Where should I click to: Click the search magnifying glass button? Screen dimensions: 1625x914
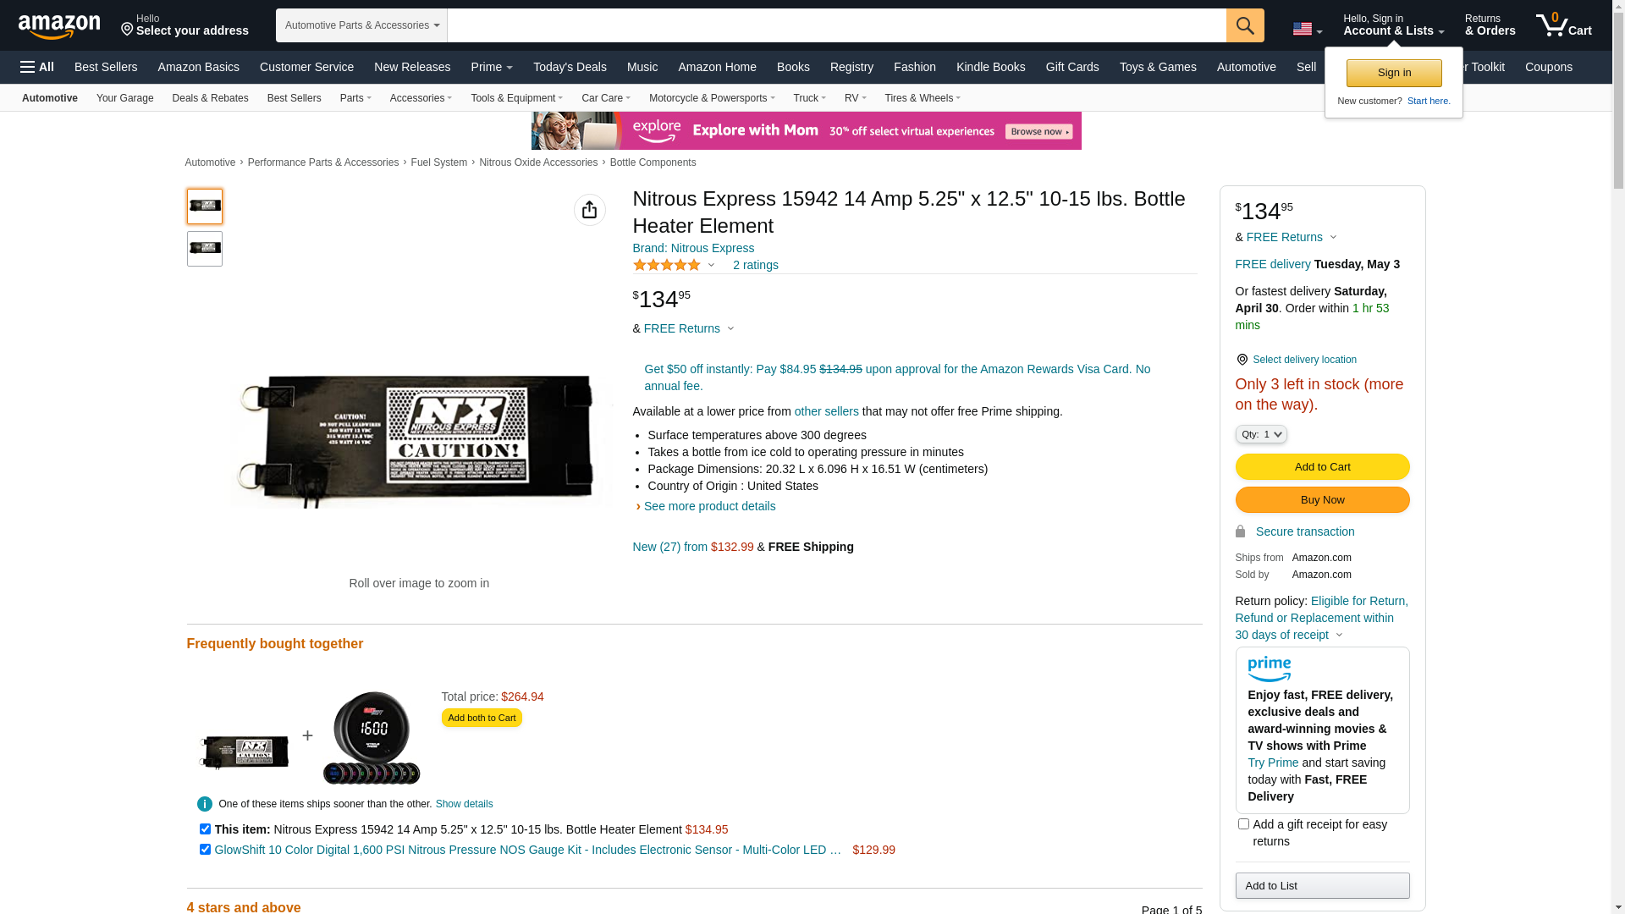click(1244, 25)
